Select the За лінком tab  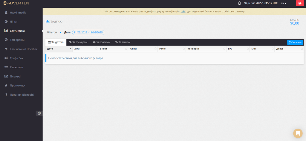[123, 42]
